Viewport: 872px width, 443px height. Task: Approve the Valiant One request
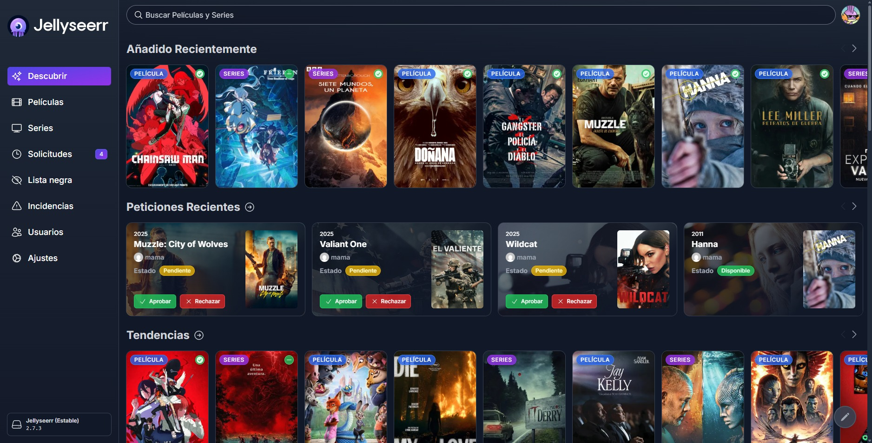coord(341,301)
